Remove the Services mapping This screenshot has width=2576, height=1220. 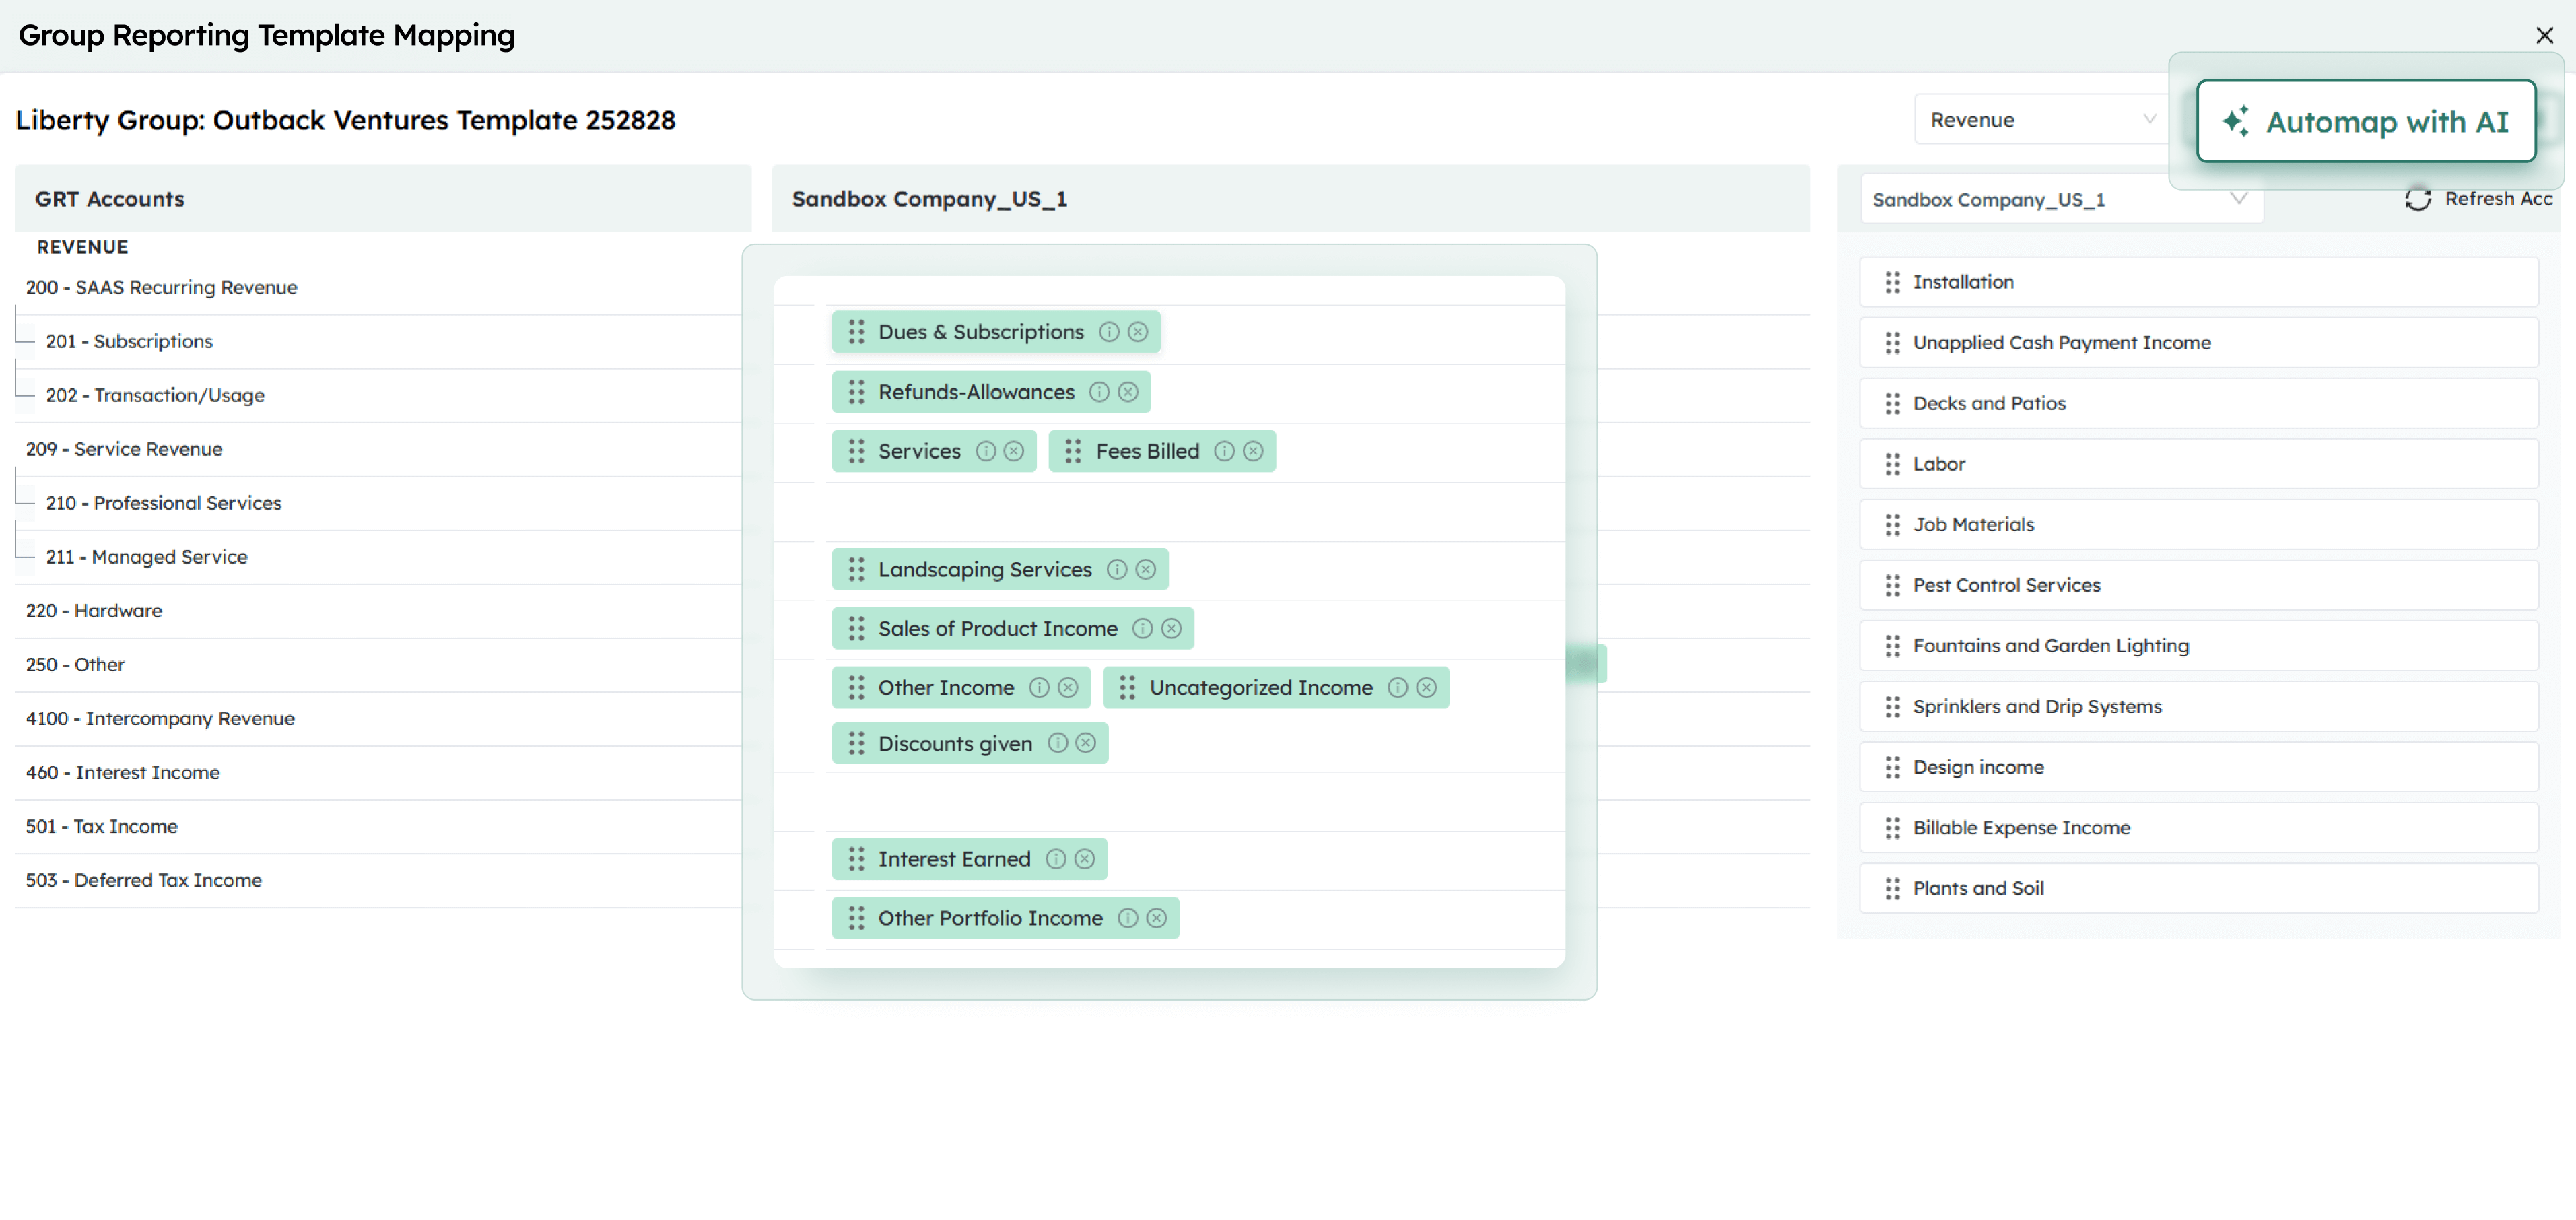pos(1014,451)
